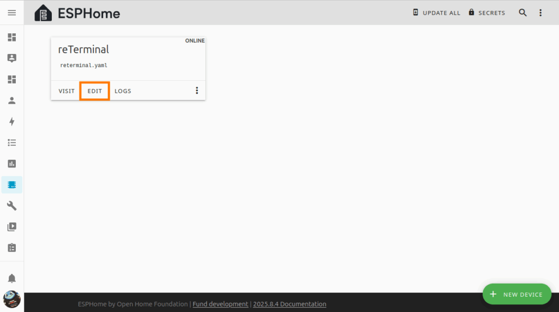Screen dimensions: 559x312
Task: Open the hamburger sidebar menu
Action: (12, 13)
